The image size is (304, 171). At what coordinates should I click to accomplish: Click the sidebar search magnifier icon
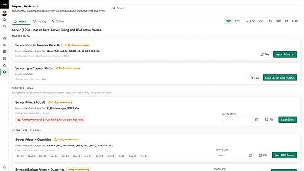(x=5, y=26)
